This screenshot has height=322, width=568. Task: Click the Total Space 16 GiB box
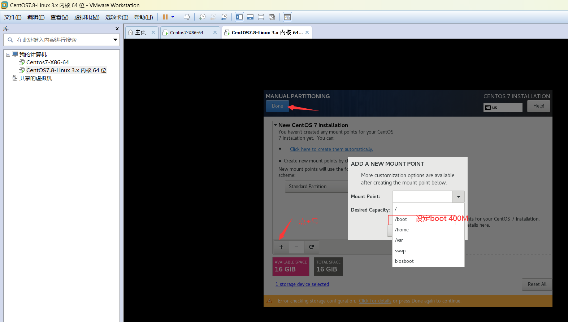click(x=328, y=266)
